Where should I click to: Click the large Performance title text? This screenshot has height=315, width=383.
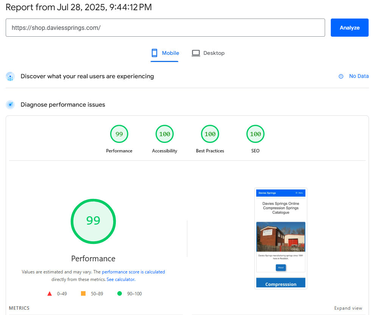point(93,259)
